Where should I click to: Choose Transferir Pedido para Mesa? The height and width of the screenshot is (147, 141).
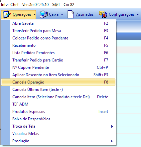[58, 31]
